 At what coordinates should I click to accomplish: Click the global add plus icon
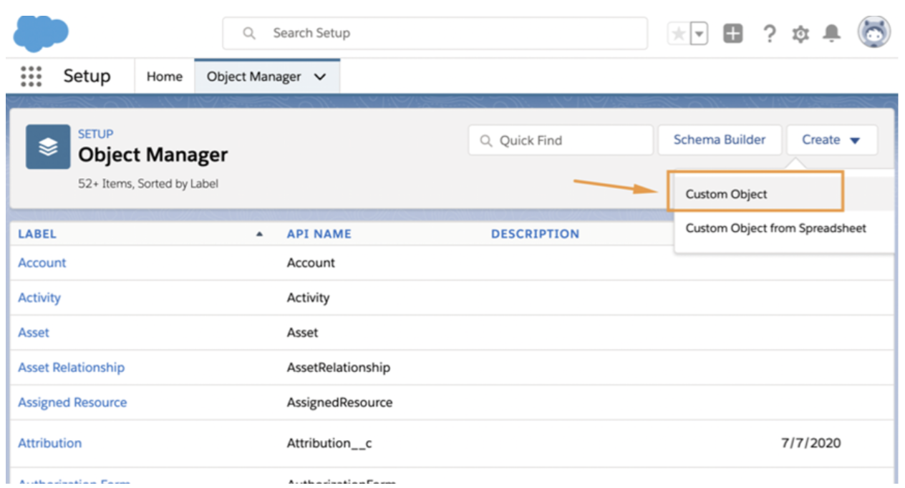pos(733,33)
